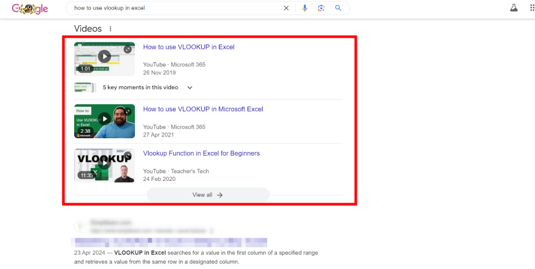
Task: Open the Google apps grid
Action: point(532,8)
